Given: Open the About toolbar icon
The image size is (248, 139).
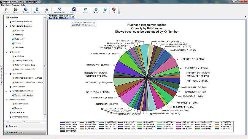Looking at the screenshot, I should [x=96, y=10].
